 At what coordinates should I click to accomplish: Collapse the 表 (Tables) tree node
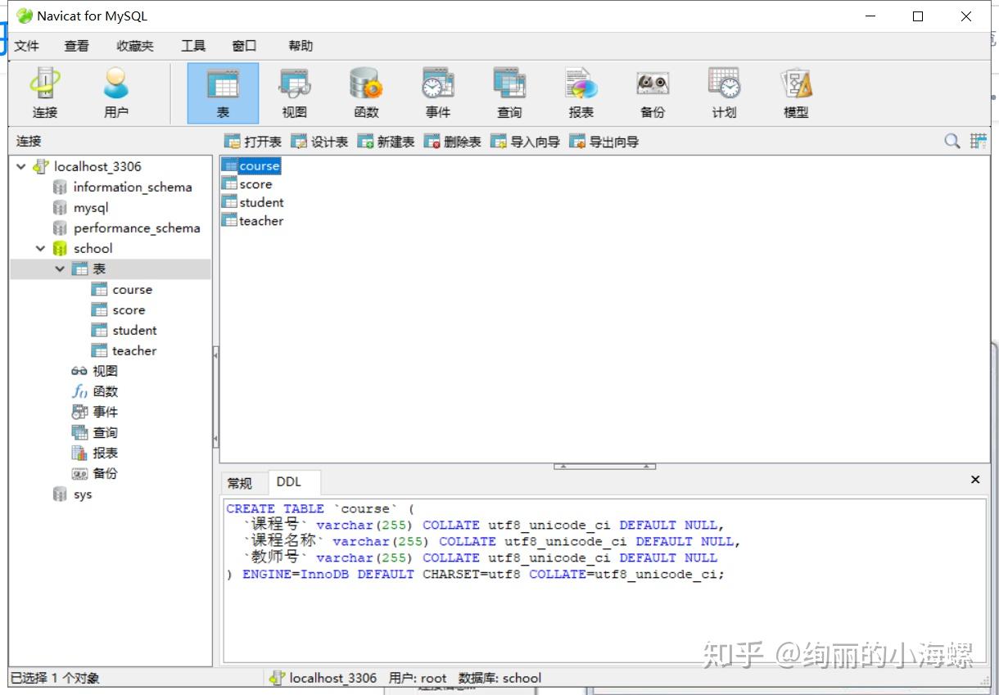(x=60, y=269)
